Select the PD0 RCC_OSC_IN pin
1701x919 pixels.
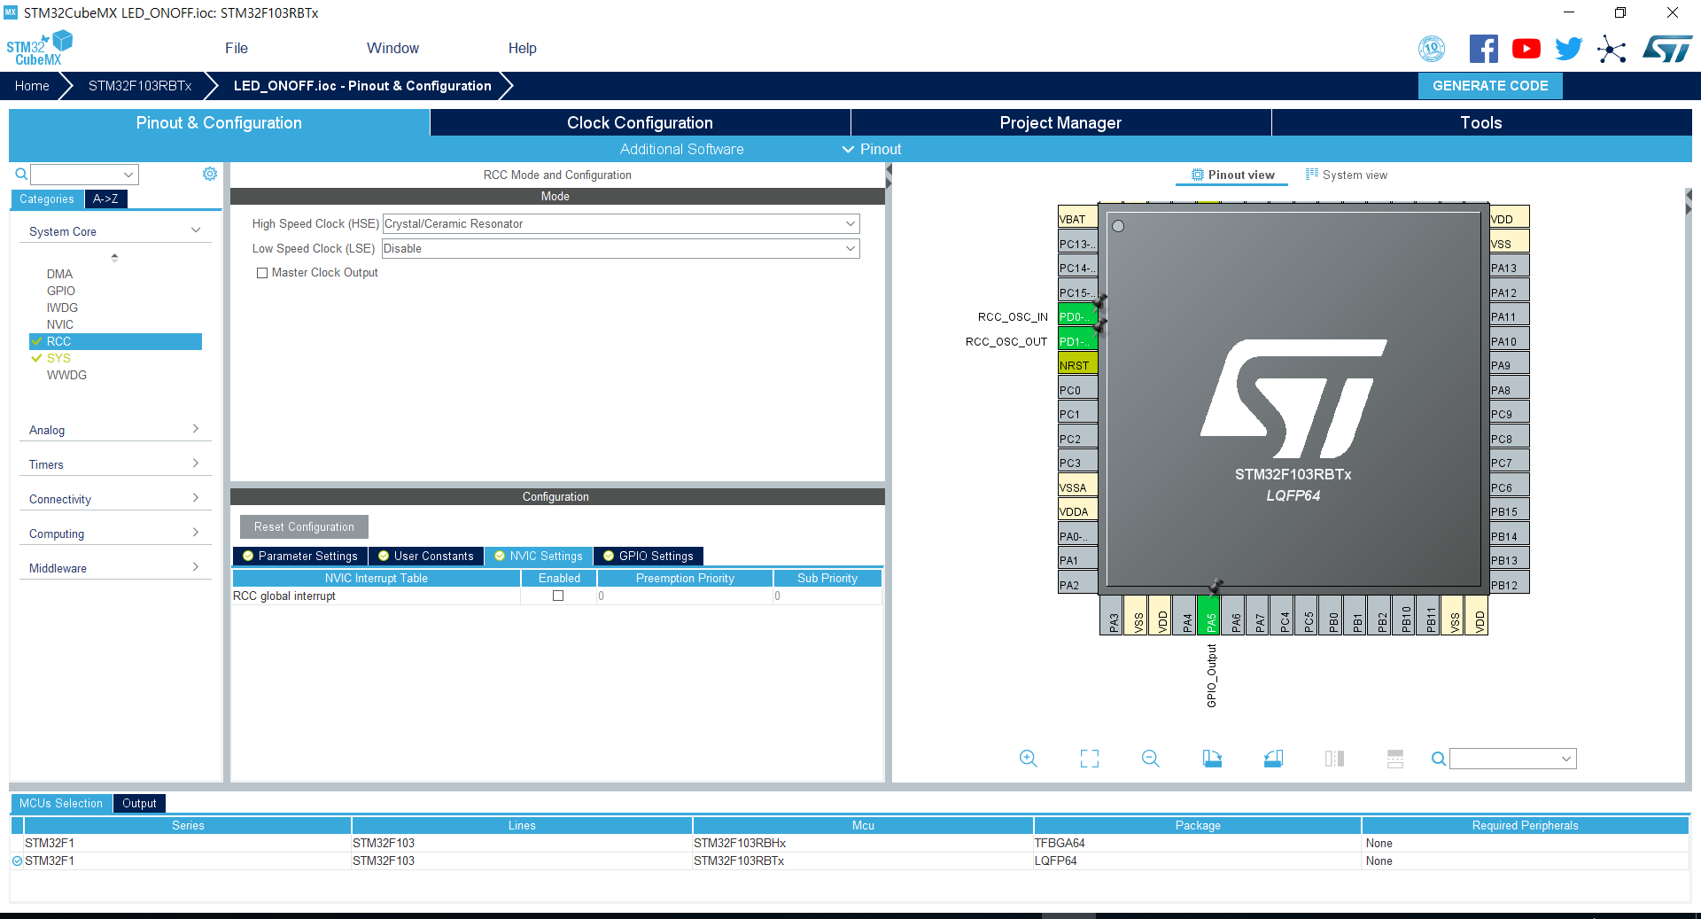[1077, 316]
